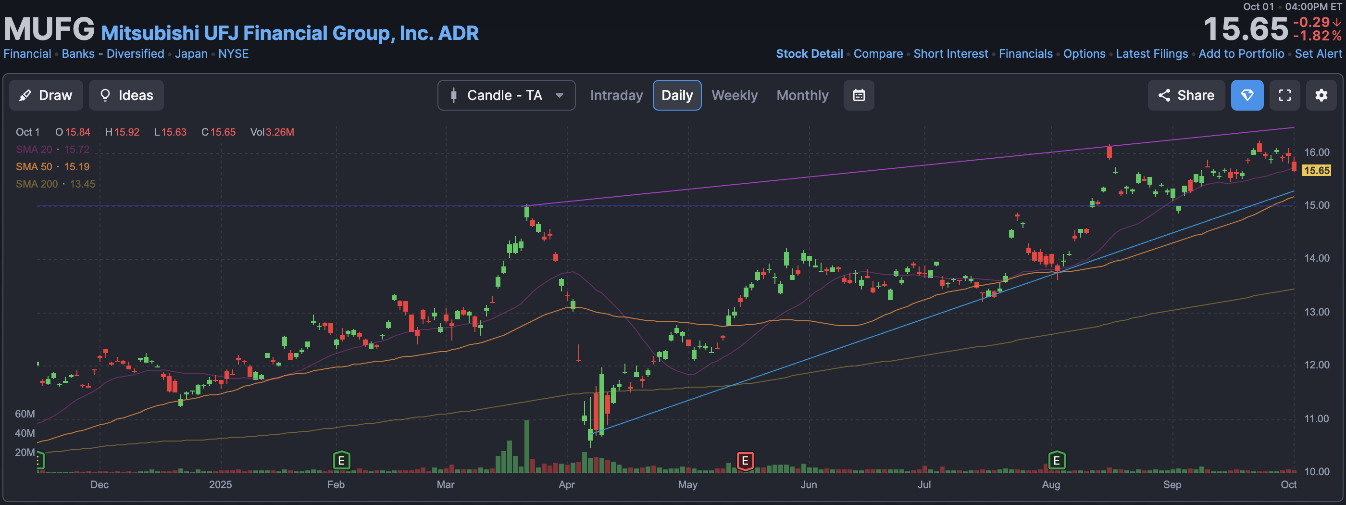Click the Mitsubishi UFJ Financial Group company name
This screenshot has width=1346, height=505.
[x=289, y=33]
